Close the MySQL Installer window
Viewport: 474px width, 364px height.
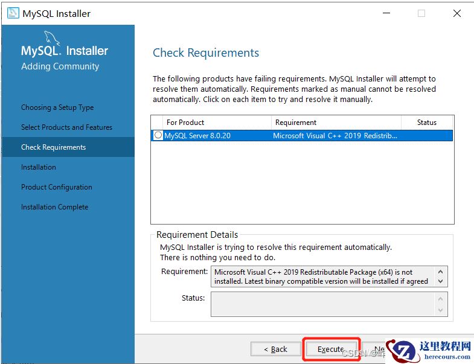click(456, 13)
